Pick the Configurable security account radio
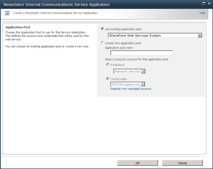The height and width of the screenshot is (169, 213). click(108, 79)
